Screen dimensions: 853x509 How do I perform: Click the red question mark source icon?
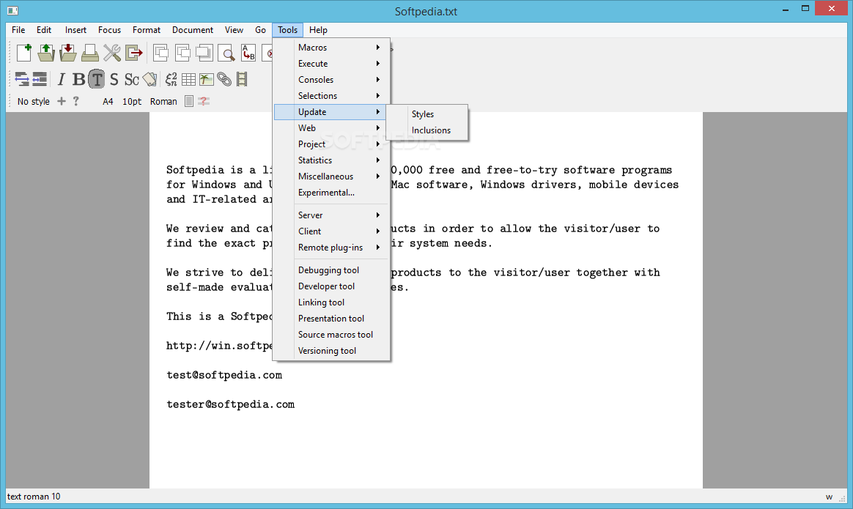tap(204, 101)
